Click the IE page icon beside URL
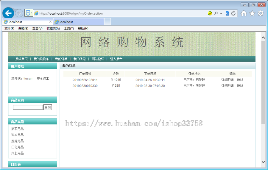Screen dimensions: 268x170 click(36, 13)
